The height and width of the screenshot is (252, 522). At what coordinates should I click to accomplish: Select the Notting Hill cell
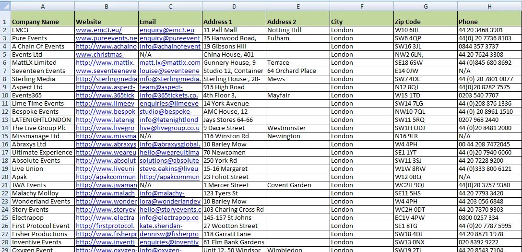pos(298,30)
